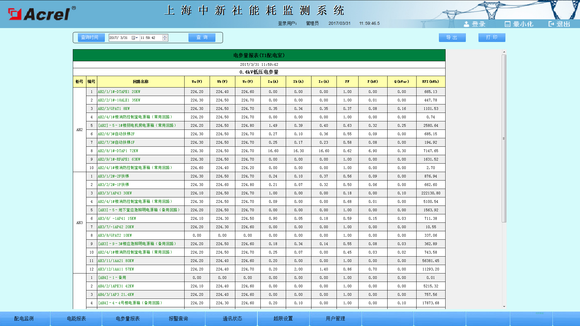The image size is (580, 326).
Task: Click the 打印 print button
Action: tap(491, 37)
